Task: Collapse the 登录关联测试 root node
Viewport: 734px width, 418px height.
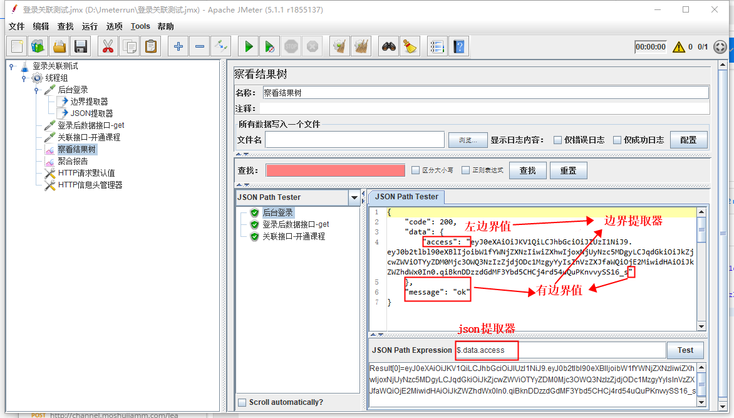Action: coord(12,66)
